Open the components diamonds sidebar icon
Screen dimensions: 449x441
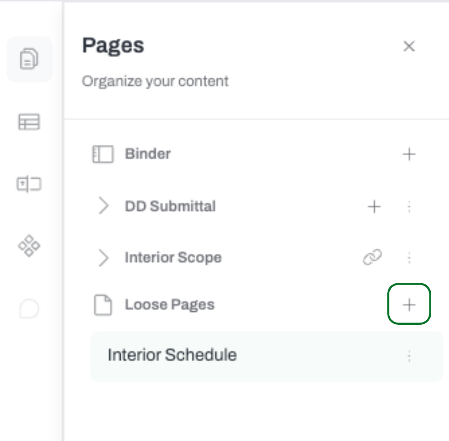pyautogui.click(x=29, y=246)
